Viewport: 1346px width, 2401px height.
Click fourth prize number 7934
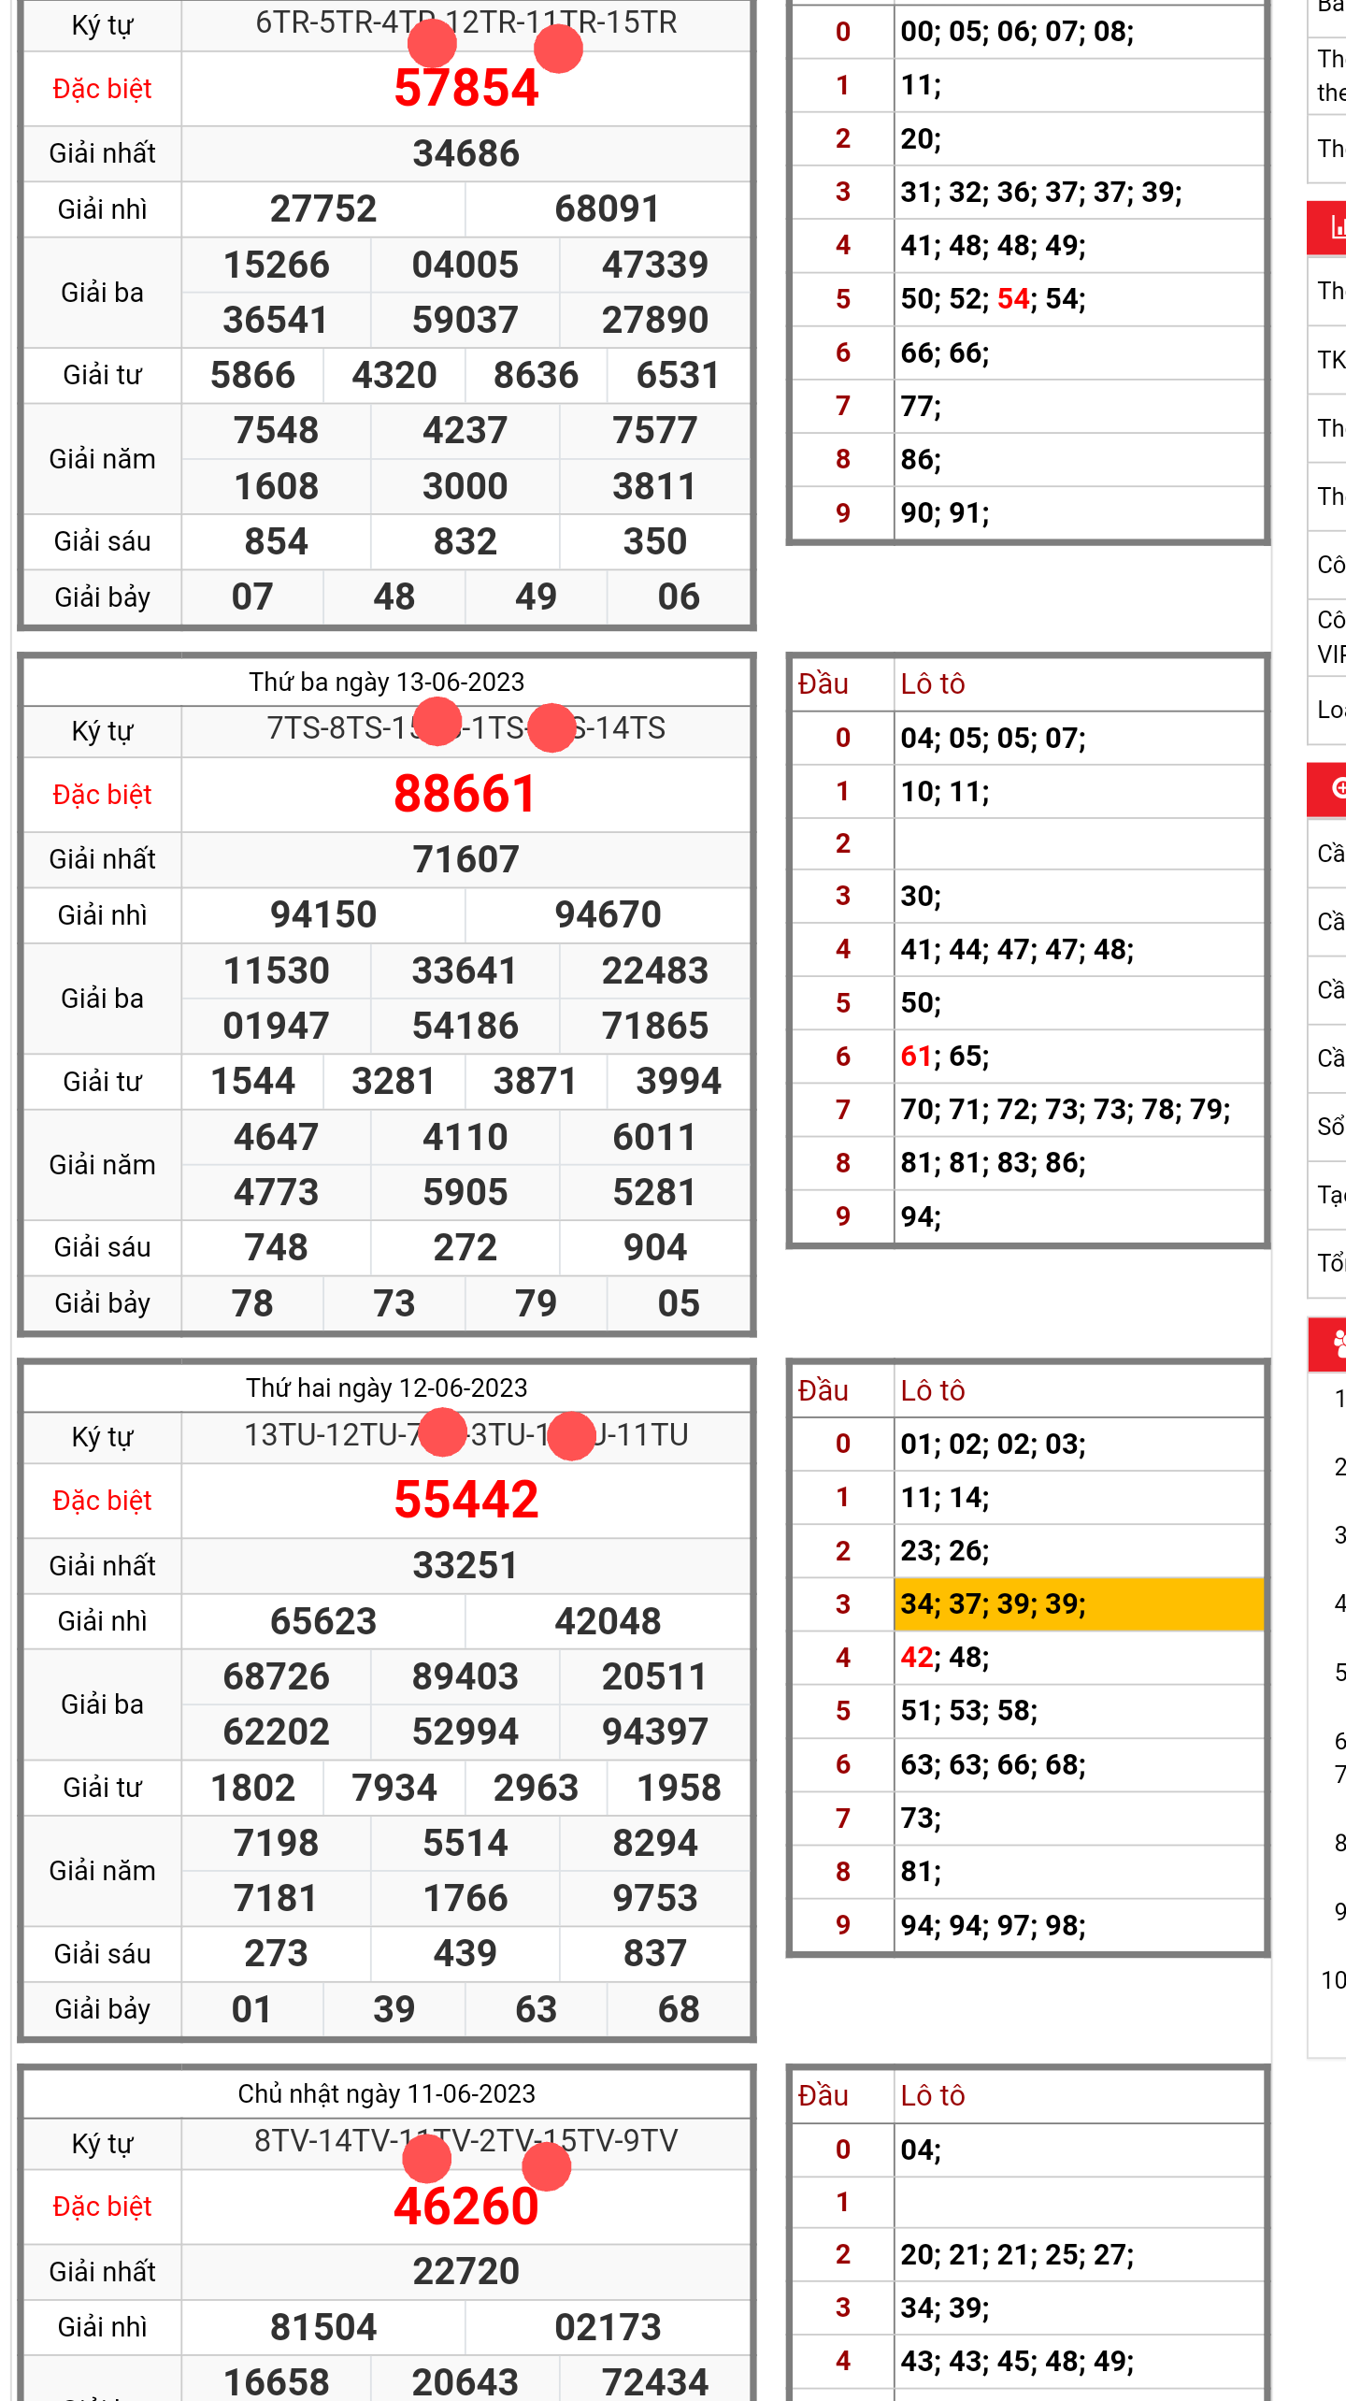point(394,1788)
